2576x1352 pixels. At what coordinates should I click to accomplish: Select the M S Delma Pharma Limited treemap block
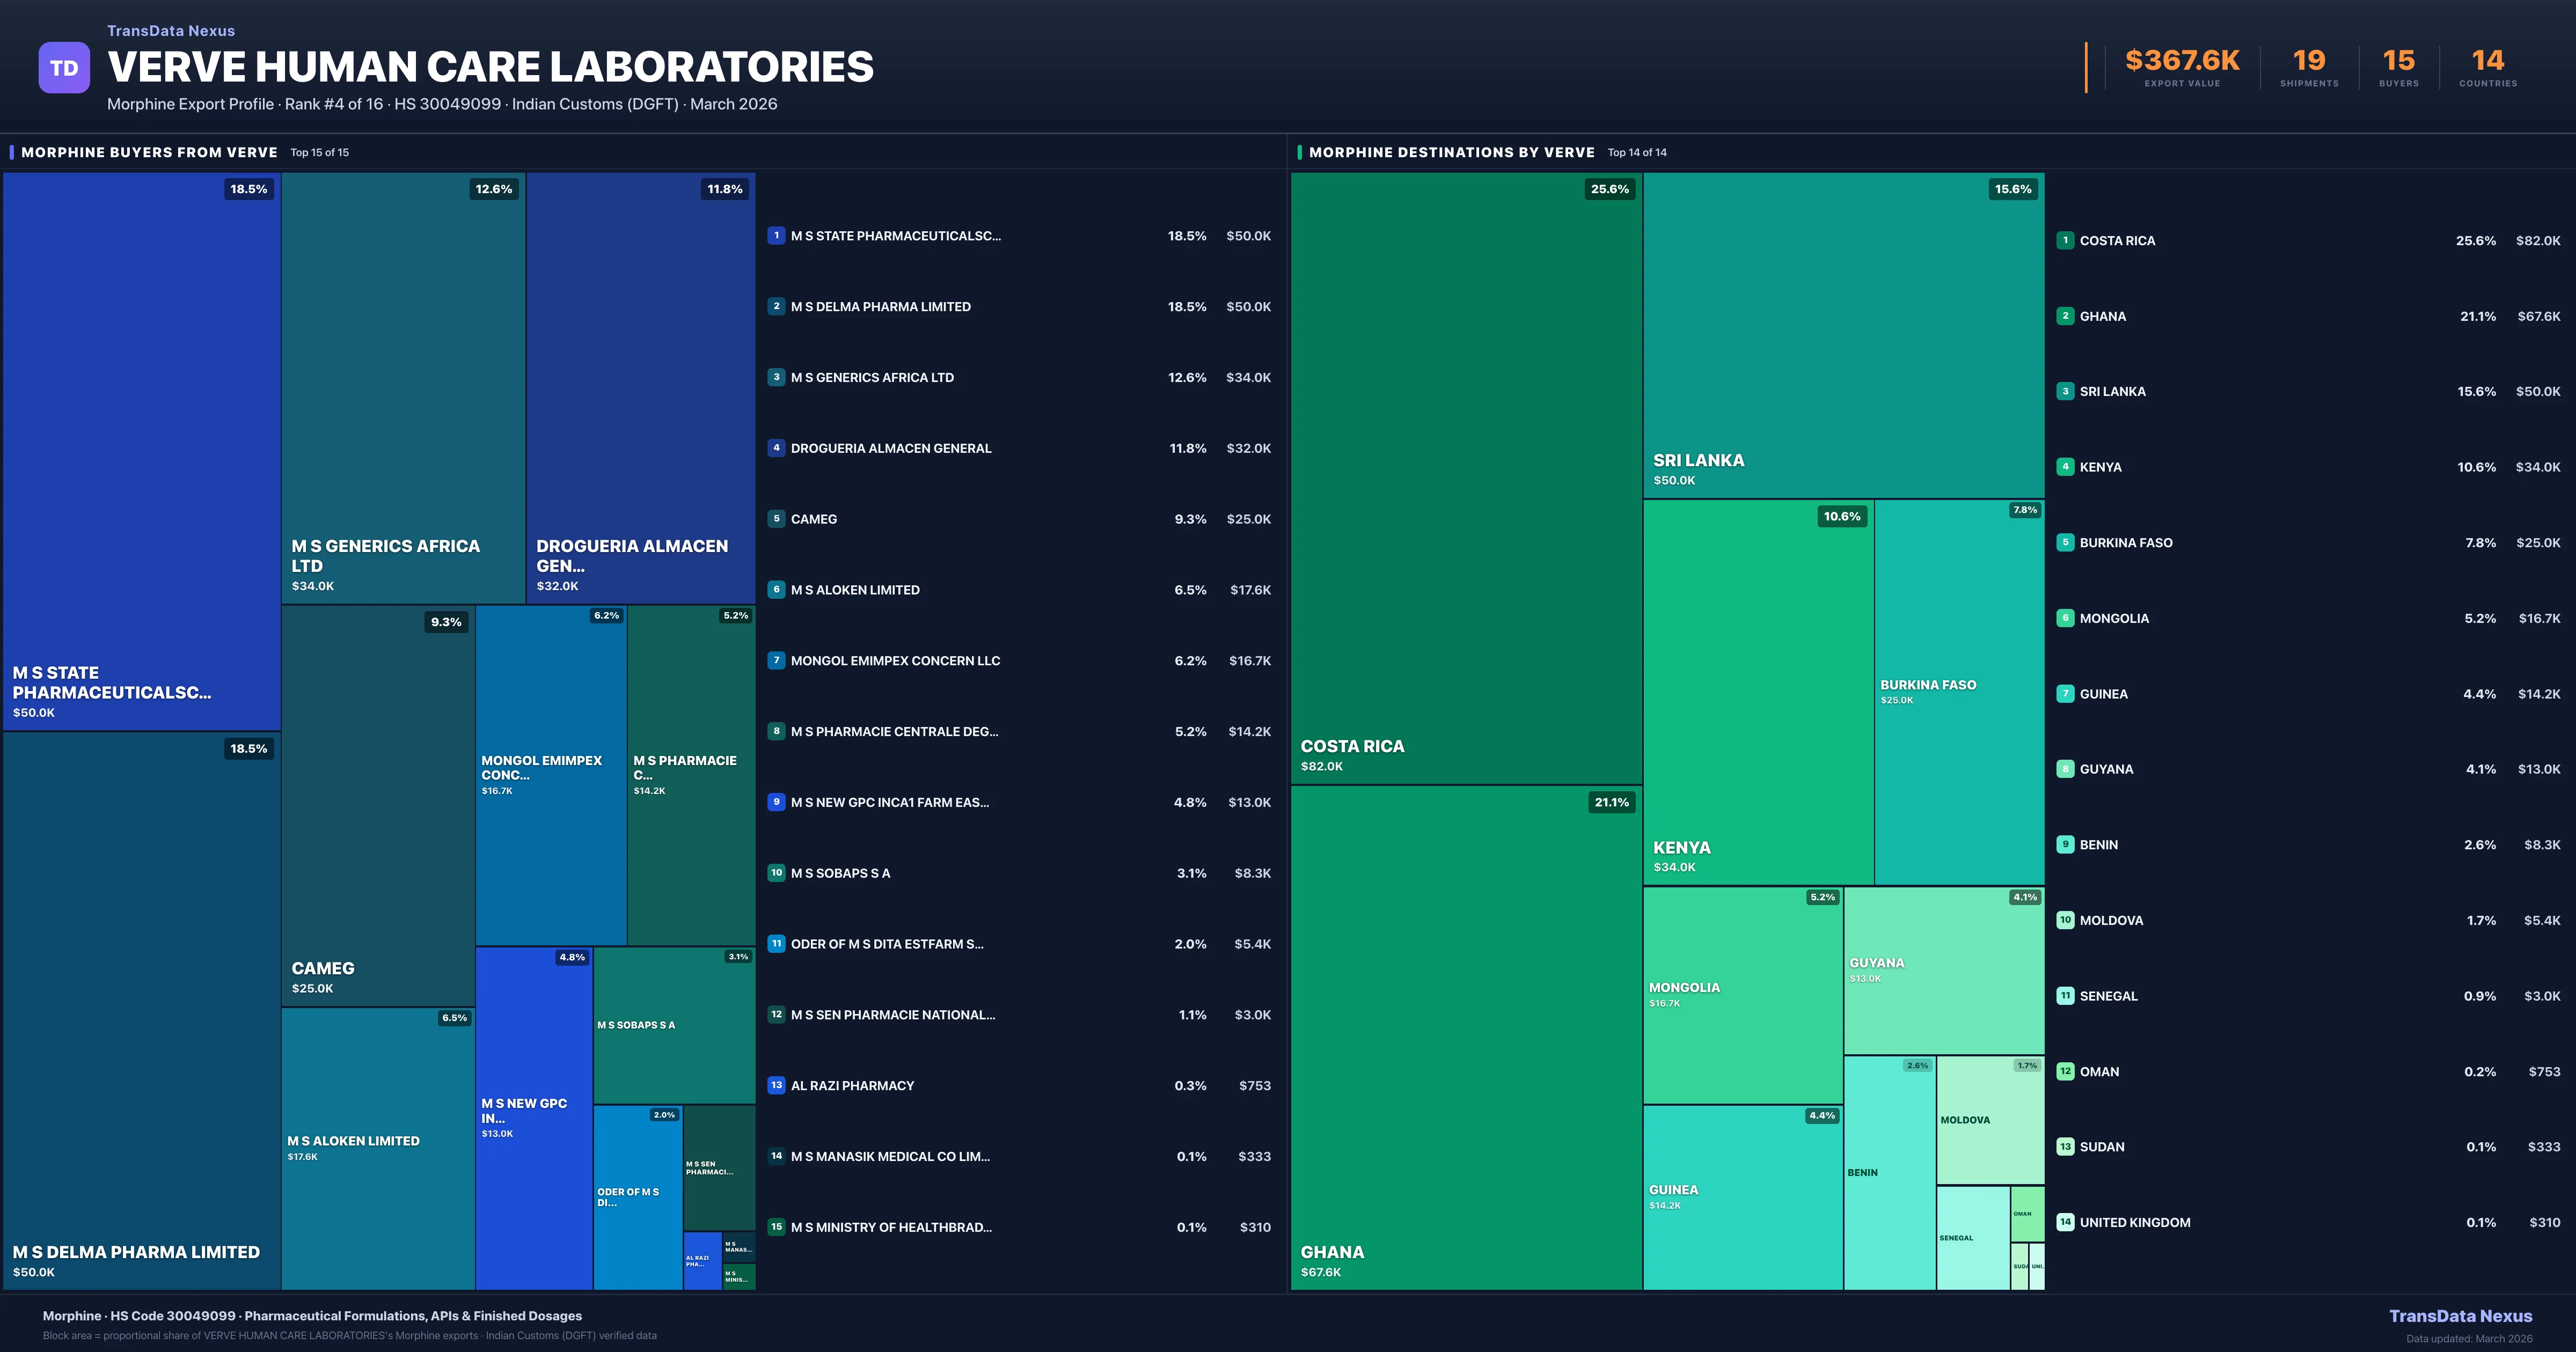(140, 1010)
